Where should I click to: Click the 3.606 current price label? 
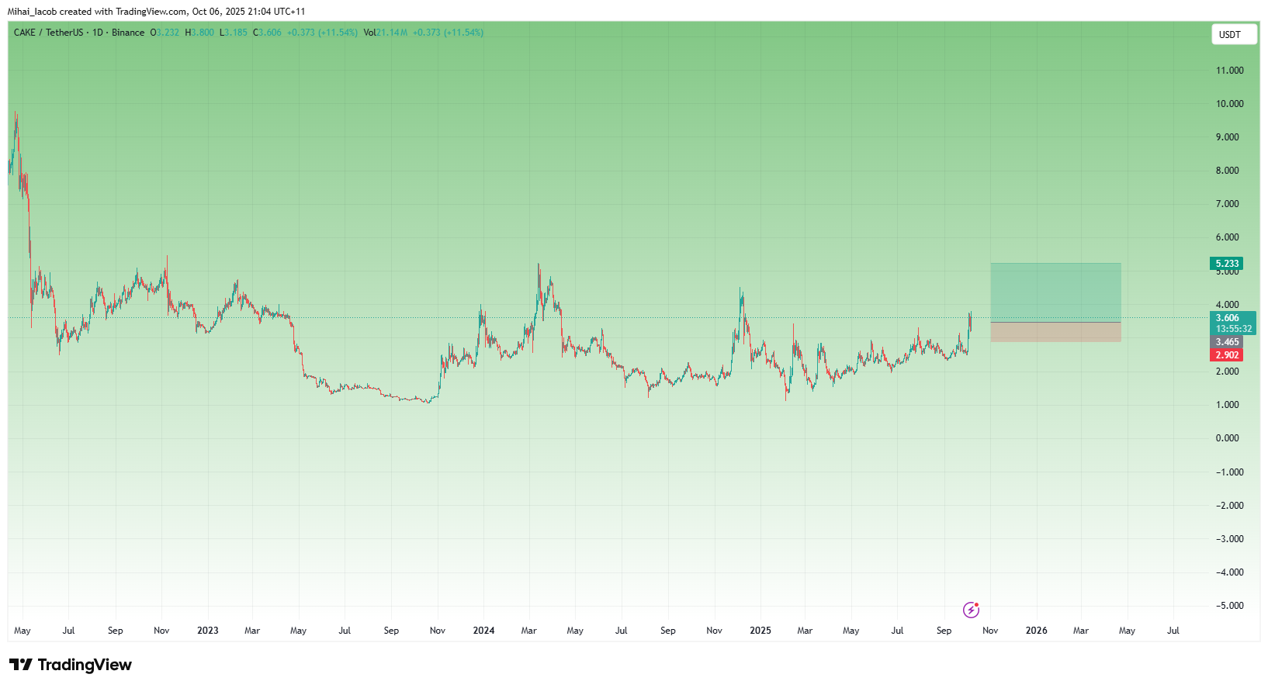(1228, 318)
